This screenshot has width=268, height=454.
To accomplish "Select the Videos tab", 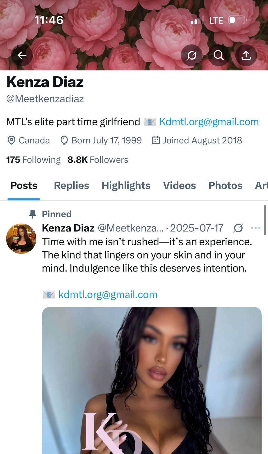I will pyautogui.click(x=179, y=186).
